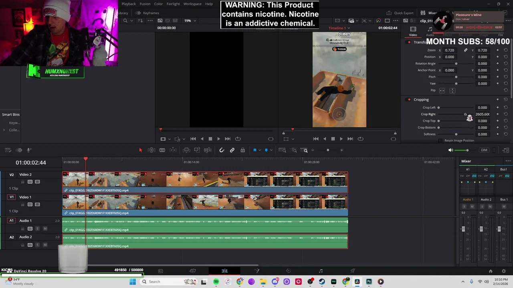Click the voiceover microphone icon in timeline toolbar
This screenshot has width=513, height=288.
[29, 150]
